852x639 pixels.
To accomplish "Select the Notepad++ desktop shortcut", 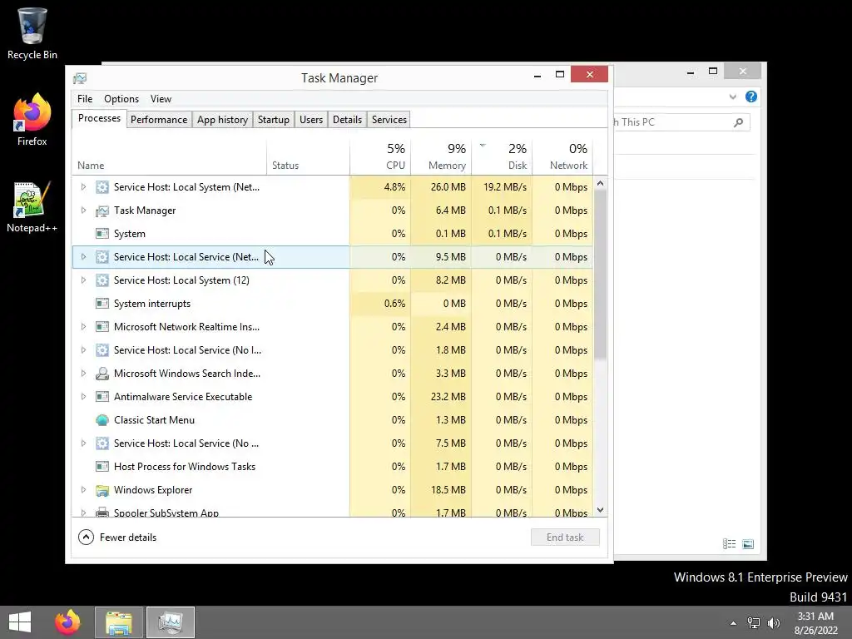I will [32, 207].
